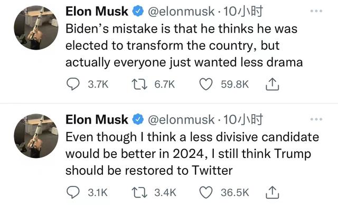Image resolution: width=338 pixels, height=205 pixels.
Task: Like the tweet about Biden's mistake
Action: click(206, 85)
